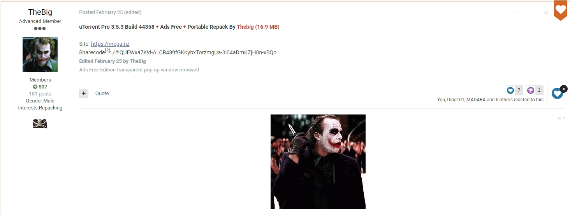Click the three dots member rank

[40, 29]
